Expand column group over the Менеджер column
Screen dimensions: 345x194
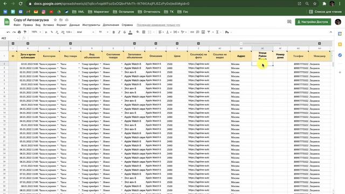click(x=320, y=44)
